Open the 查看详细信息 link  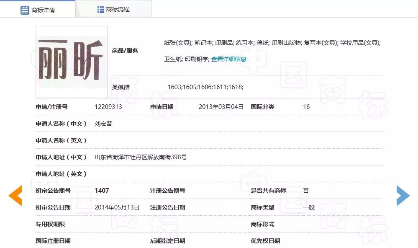pos(228,59)
